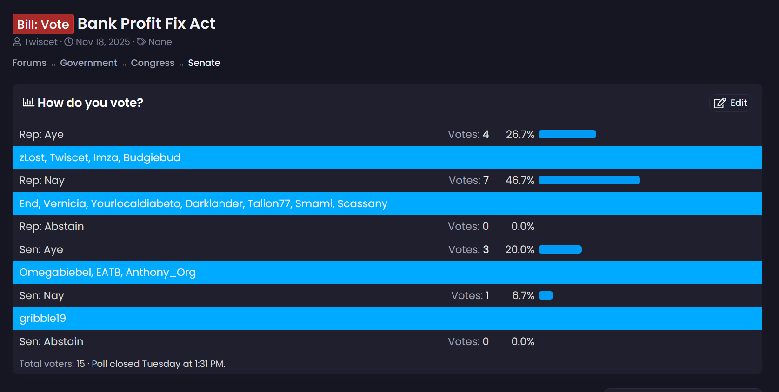
Task: Click the Rep: Nay progress bar
Action: click(589, 180)
